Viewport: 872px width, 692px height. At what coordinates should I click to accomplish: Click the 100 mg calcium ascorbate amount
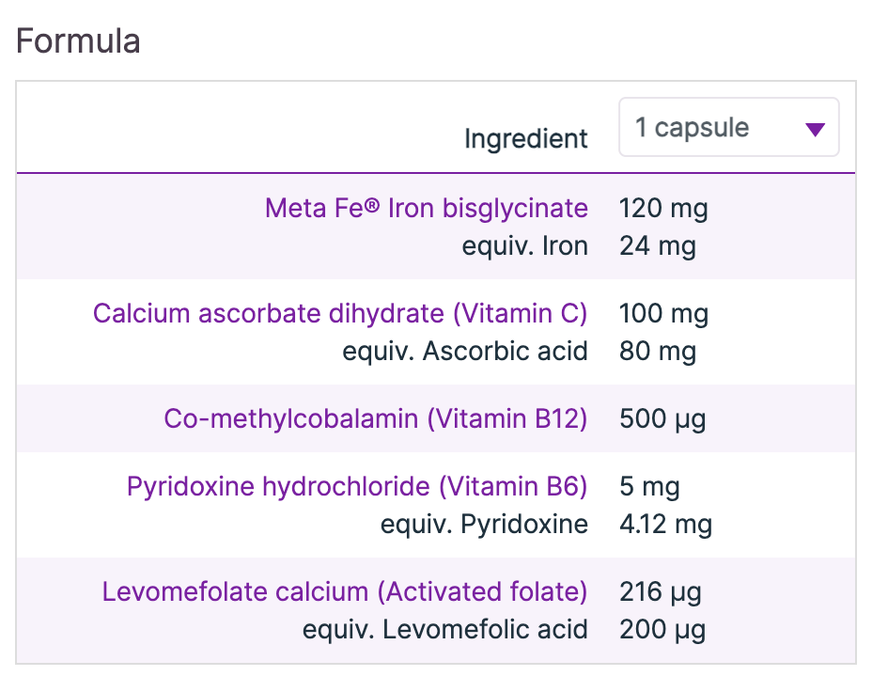[x=663, y=313]
